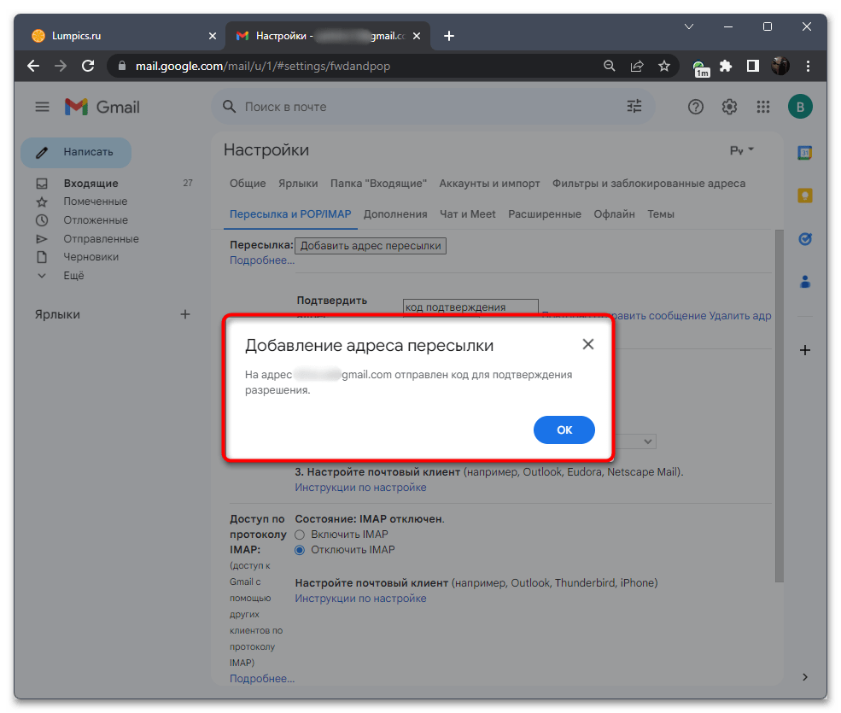Switch to Чат и Meet tab
The image size is (841, 713).
tap(467, 214)
